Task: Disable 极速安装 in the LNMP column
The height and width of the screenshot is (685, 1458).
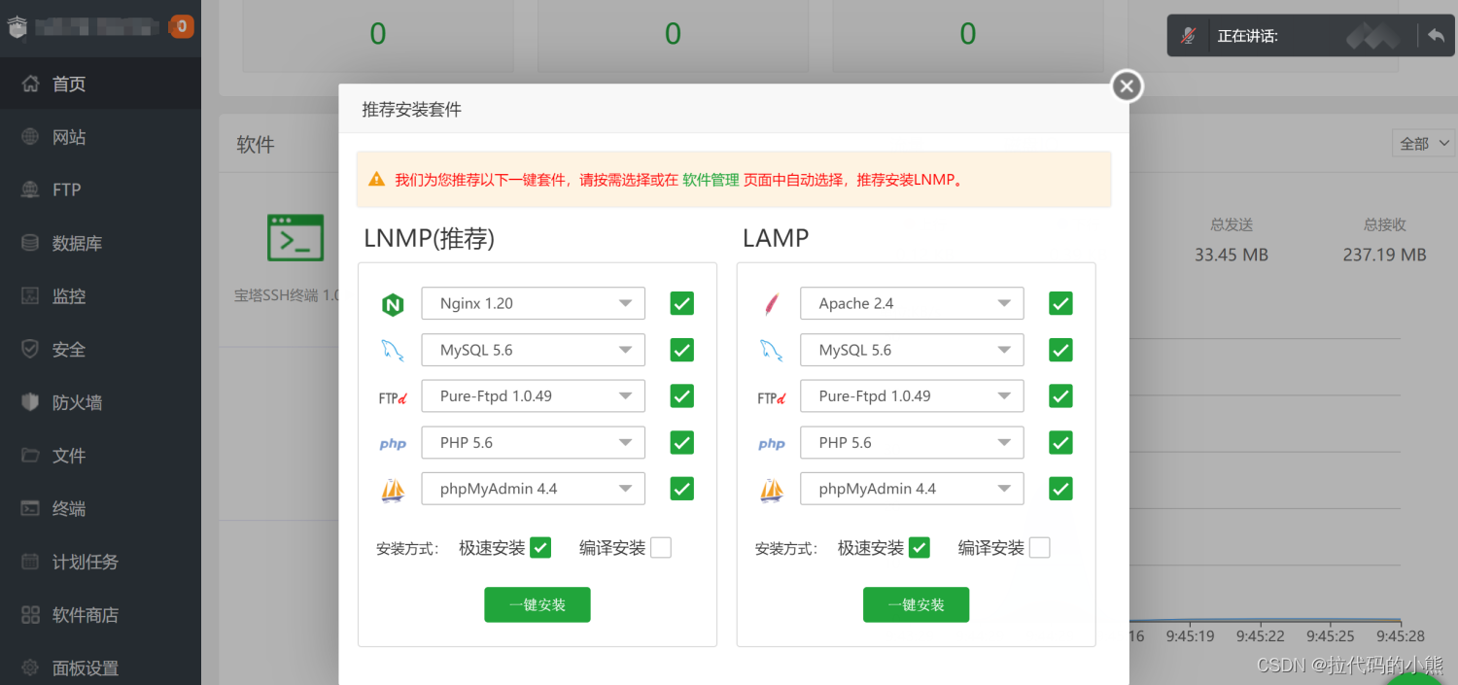Action: (541, 547)
